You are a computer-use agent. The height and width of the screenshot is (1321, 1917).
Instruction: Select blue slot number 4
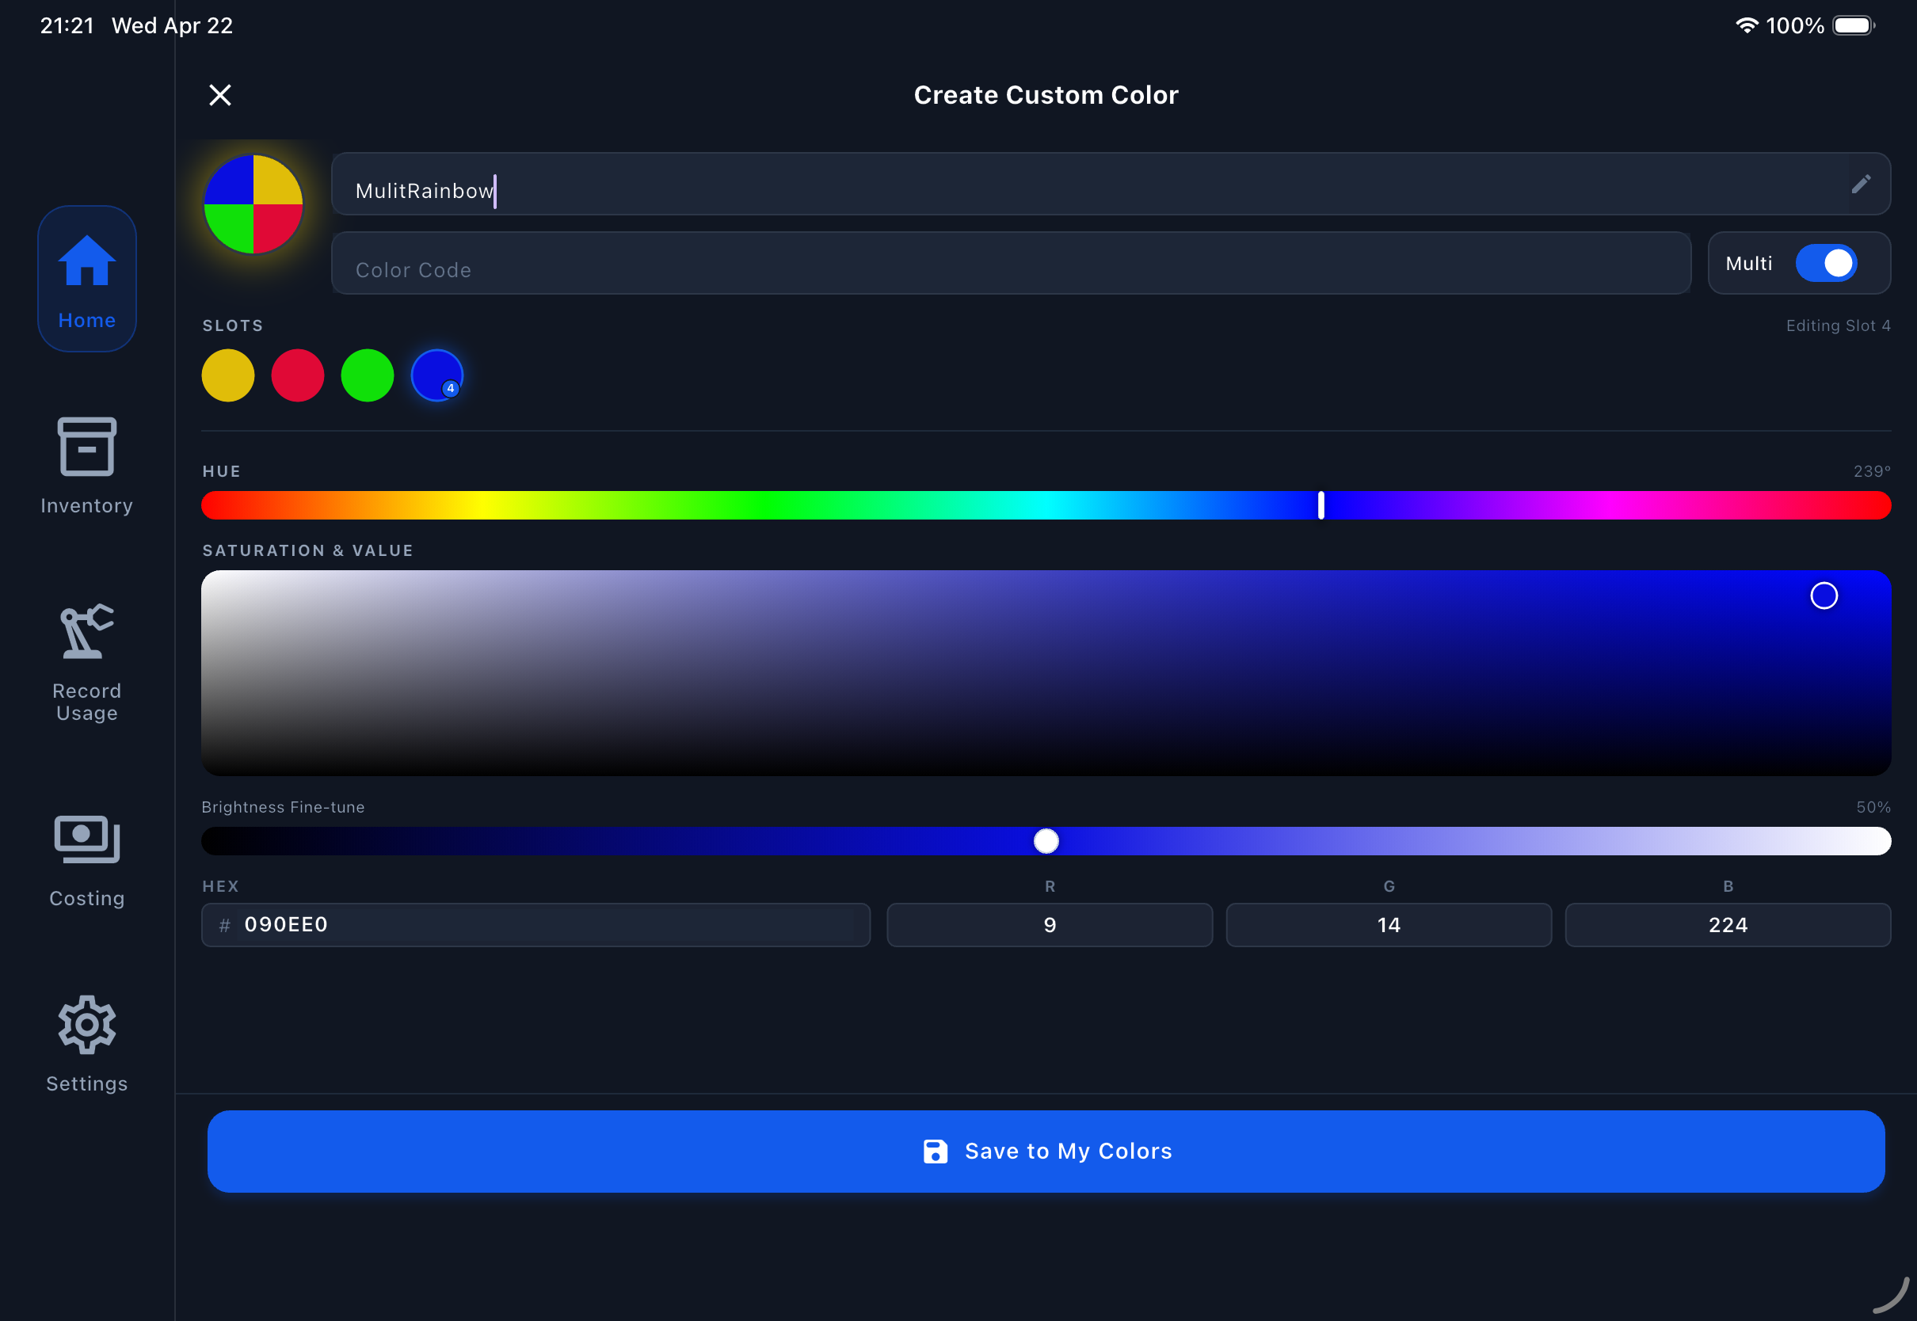point(437,375)
